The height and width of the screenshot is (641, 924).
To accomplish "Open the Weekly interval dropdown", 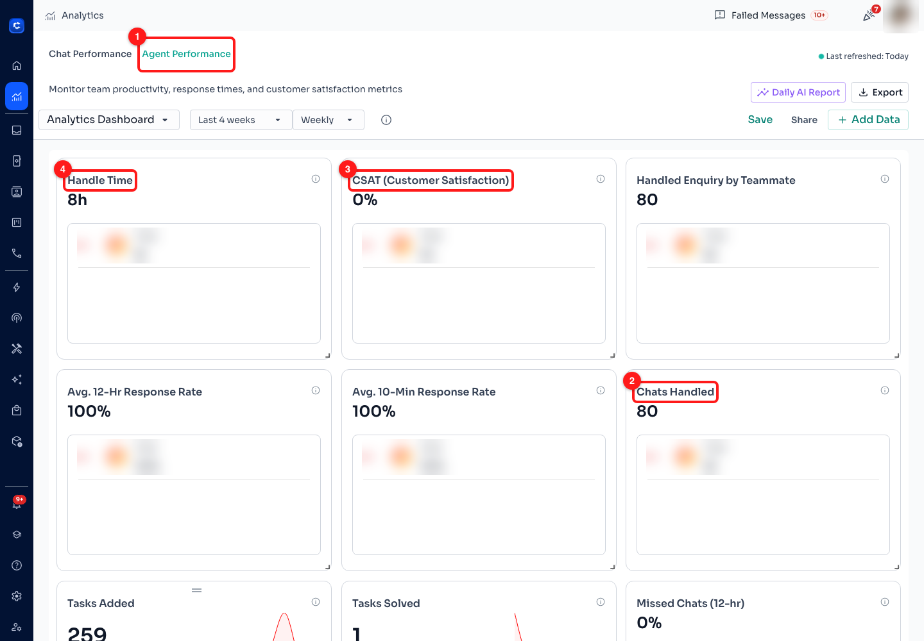I will [329, 120].
